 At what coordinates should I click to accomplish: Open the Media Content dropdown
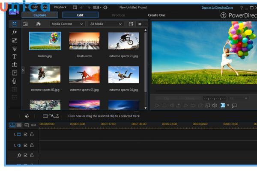point(68,24)
